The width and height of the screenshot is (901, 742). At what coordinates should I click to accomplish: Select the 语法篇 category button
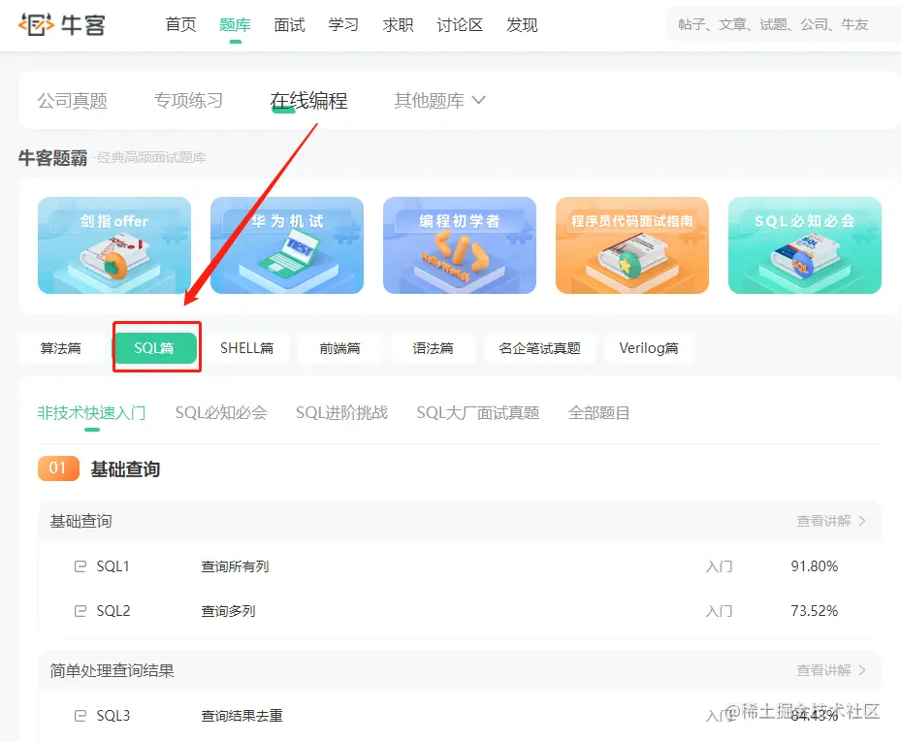[x=433, y=348]
